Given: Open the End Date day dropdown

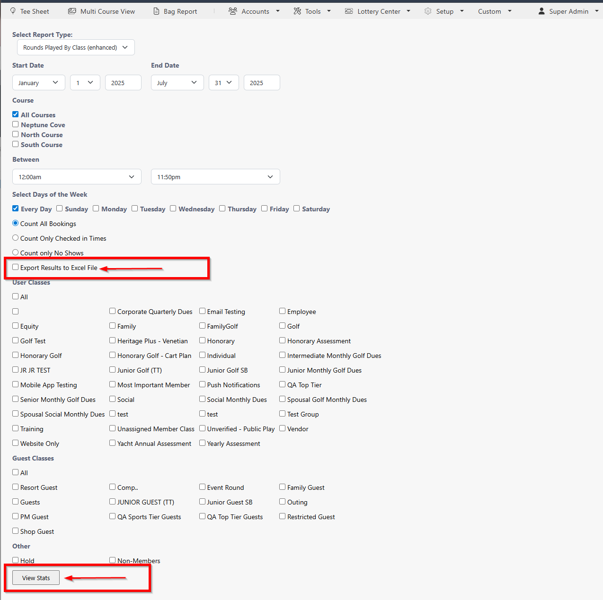Looking at the screenshot, I should (224, 83).
